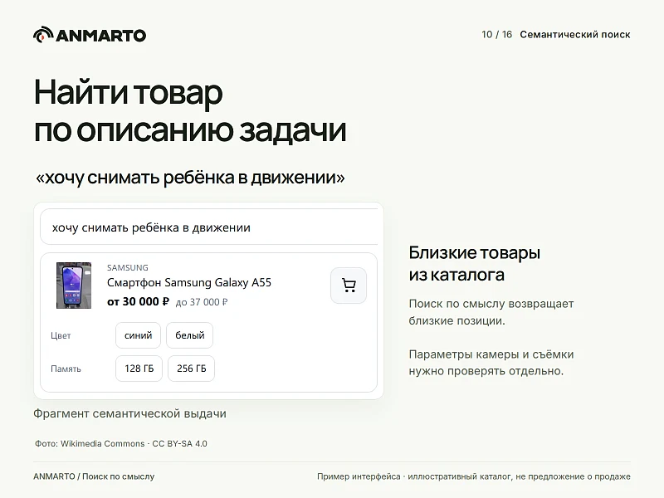Select the белый color option

(x=190, y=335)
